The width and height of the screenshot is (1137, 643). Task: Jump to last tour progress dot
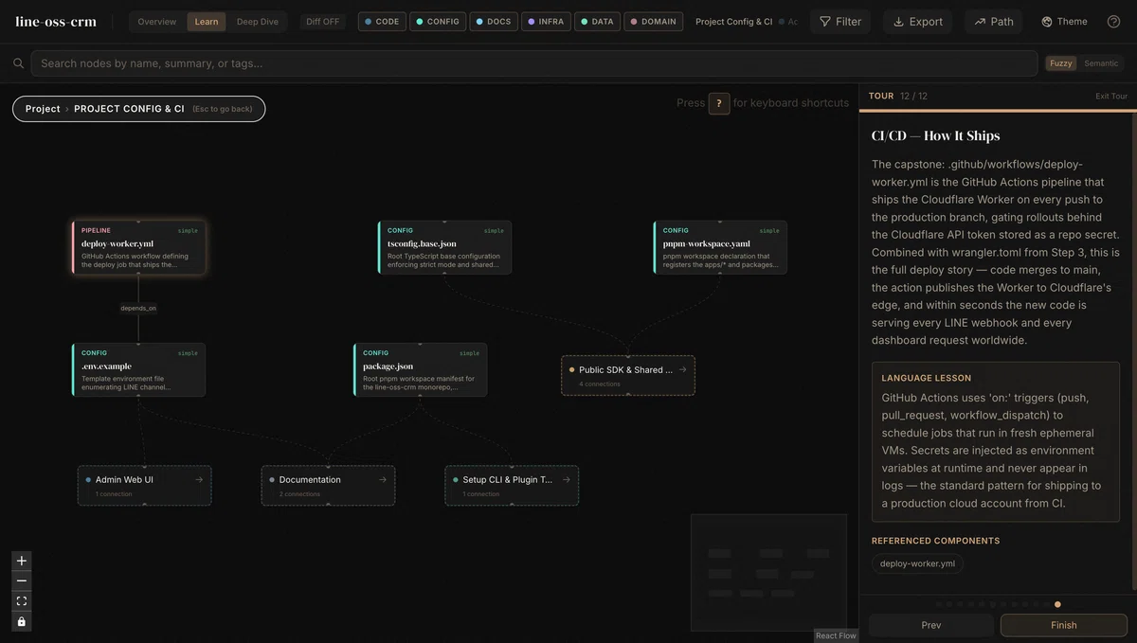point(1057,604)
